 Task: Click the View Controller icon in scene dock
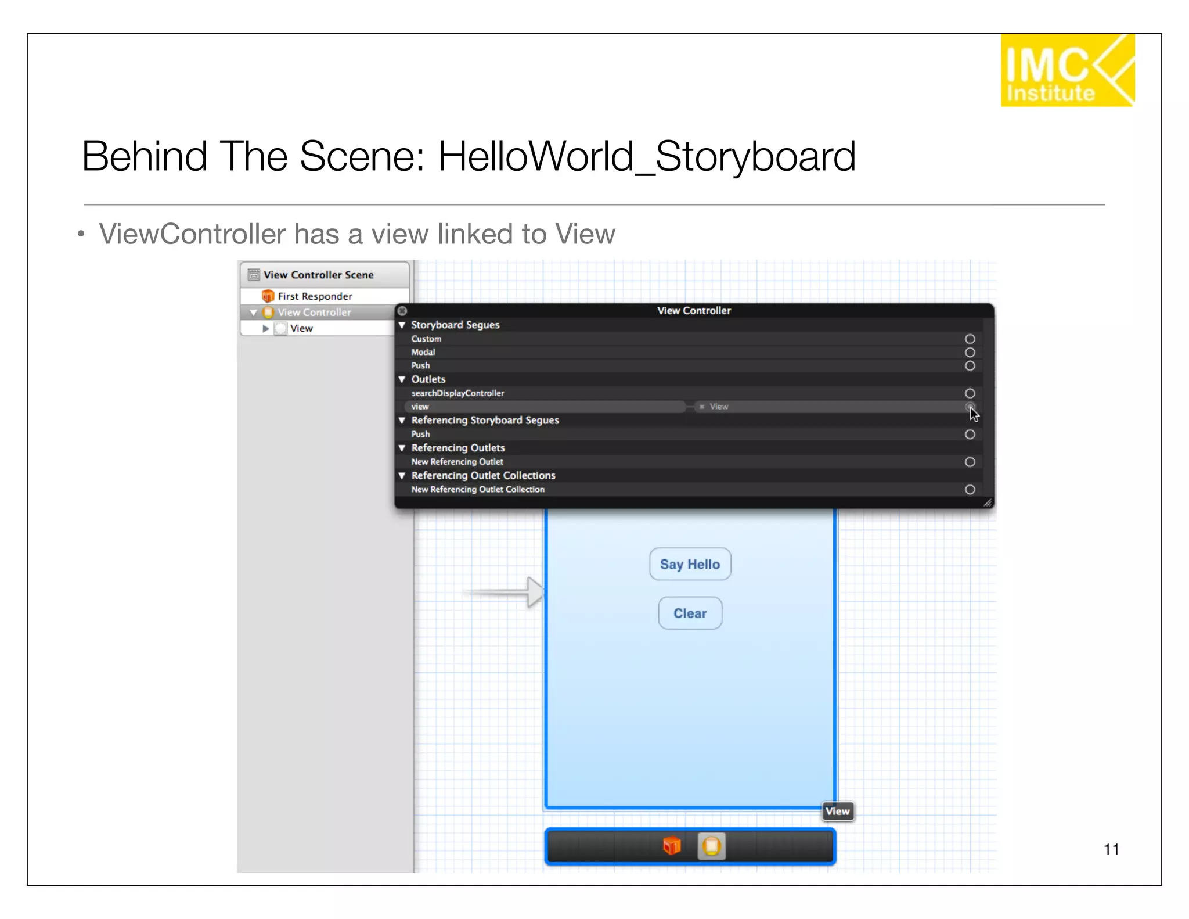point(711,846)
